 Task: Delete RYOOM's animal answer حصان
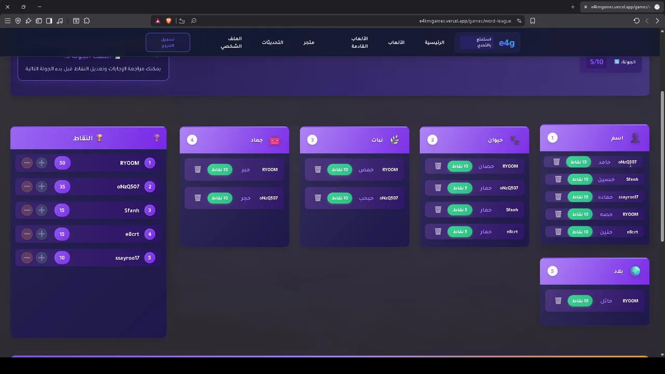[438, 166]
